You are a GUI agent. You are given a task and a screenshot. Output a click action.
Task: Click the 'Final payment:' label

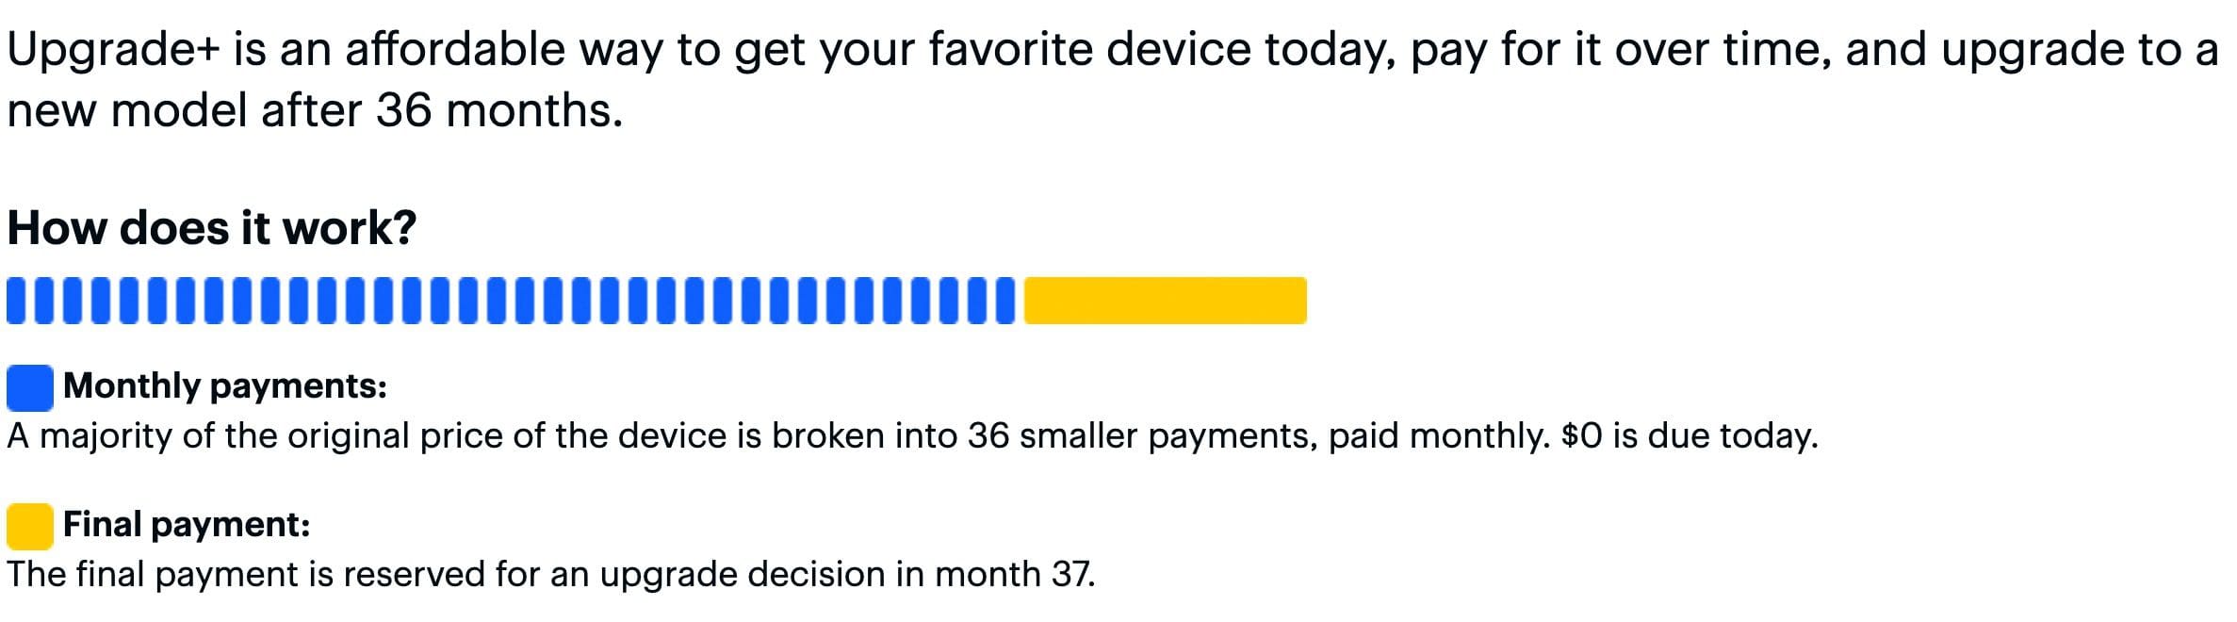point(187,525)
